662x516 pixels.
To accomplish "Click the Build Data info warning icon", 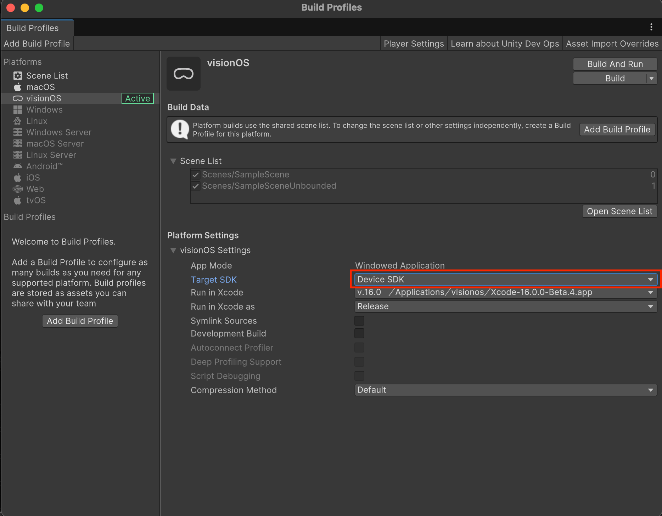I will point(180,129).
